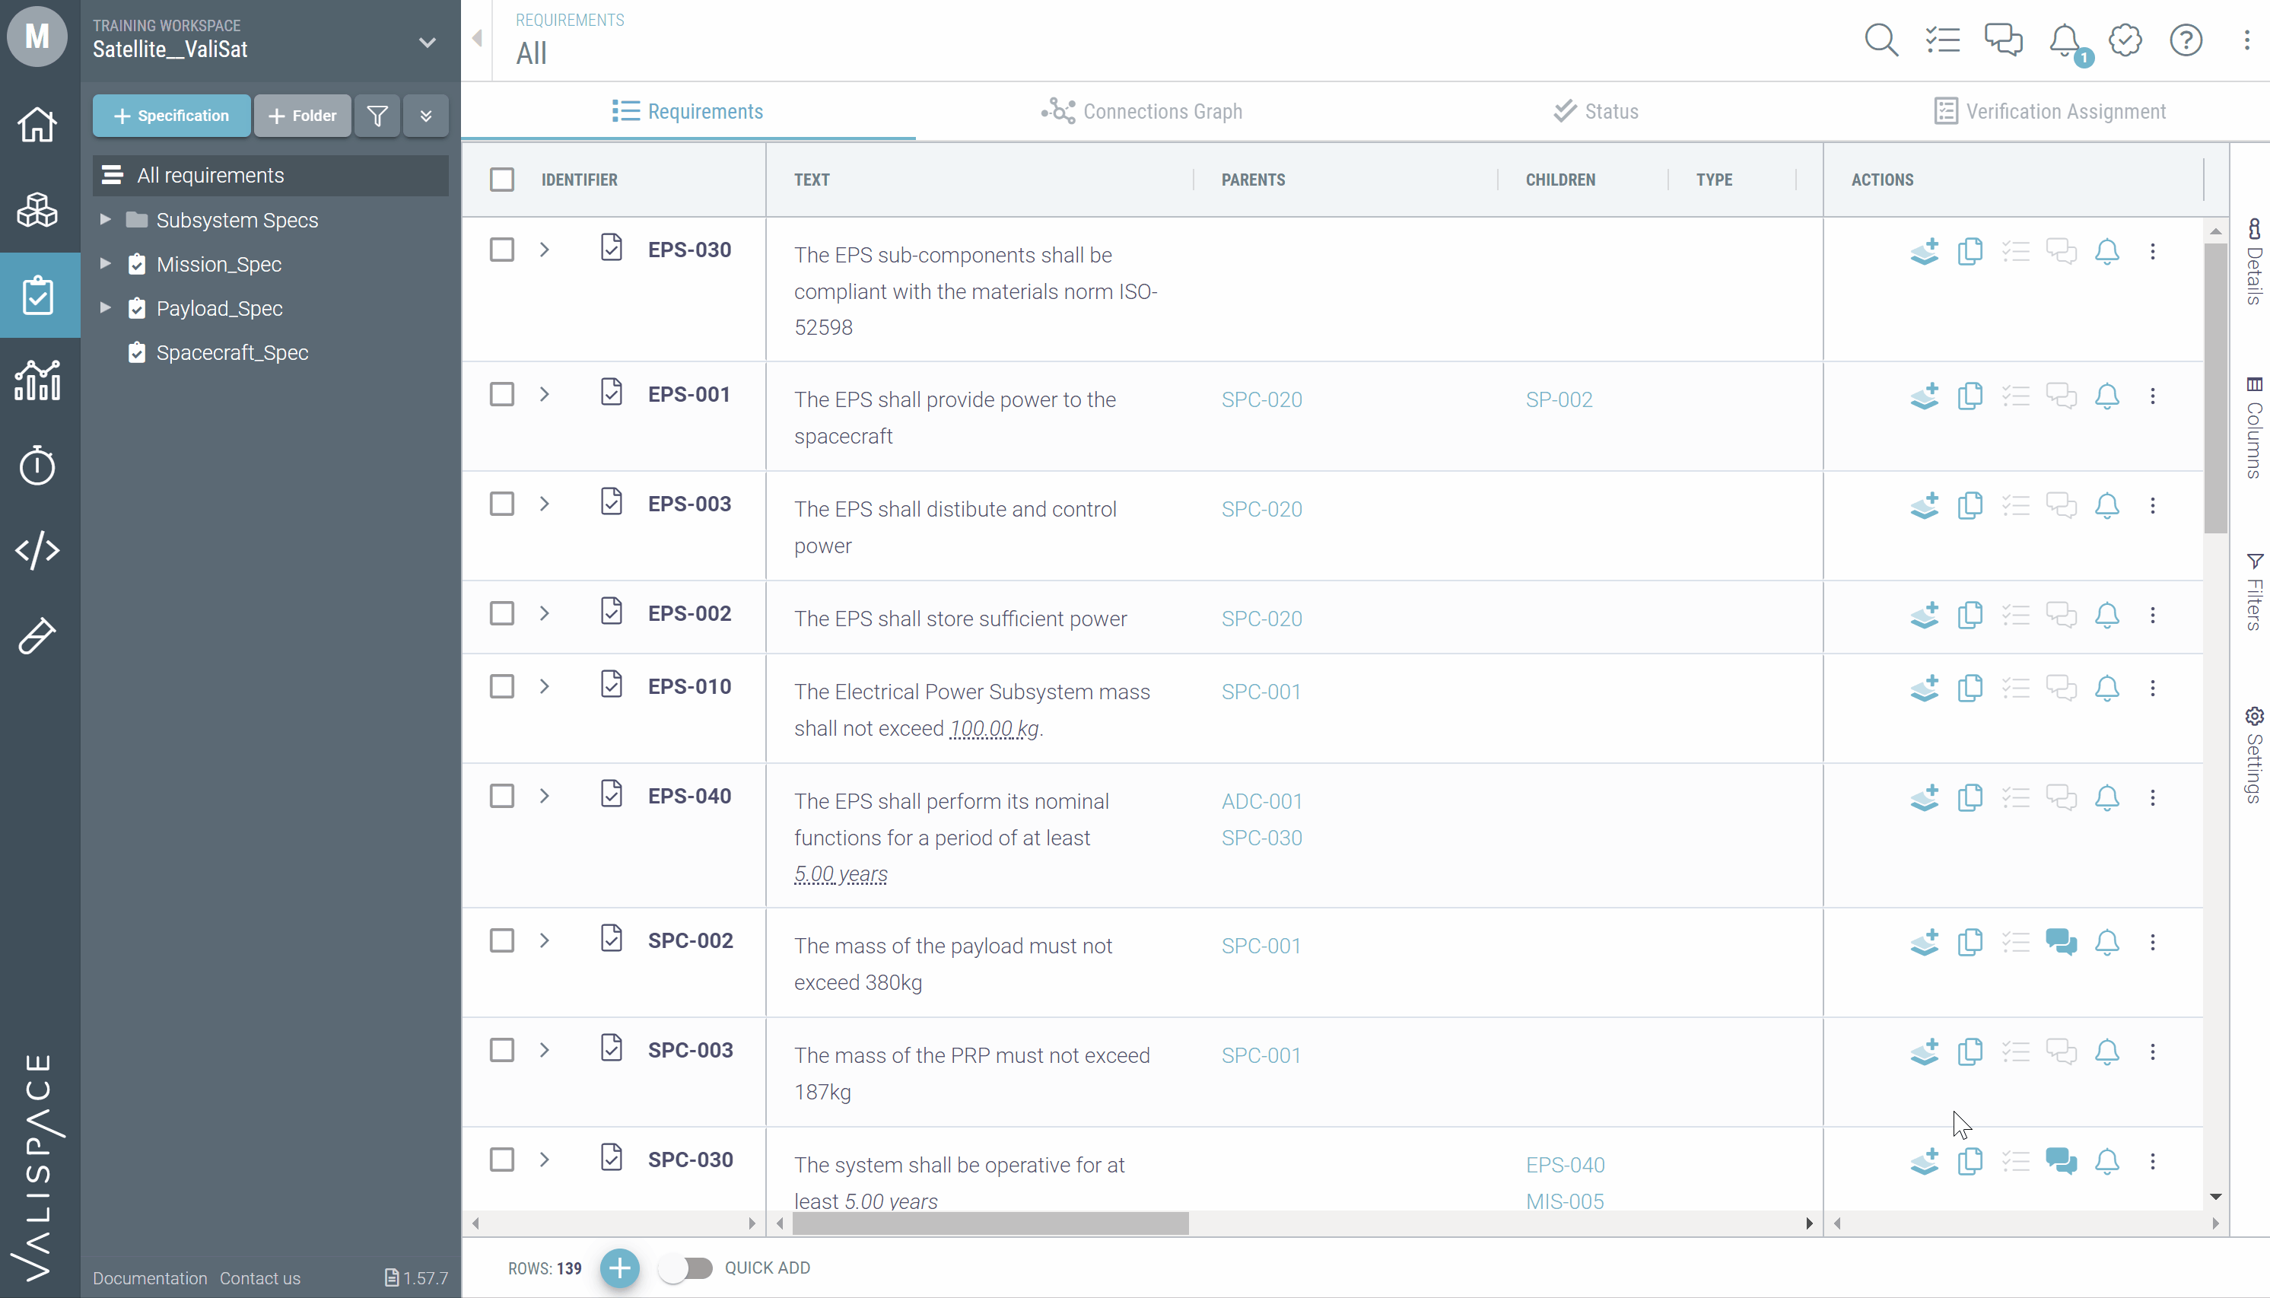Screen dimensions: 2270x1298
Task: Click copy icon in EPS-001 row
Action: tap(1970, 396)
